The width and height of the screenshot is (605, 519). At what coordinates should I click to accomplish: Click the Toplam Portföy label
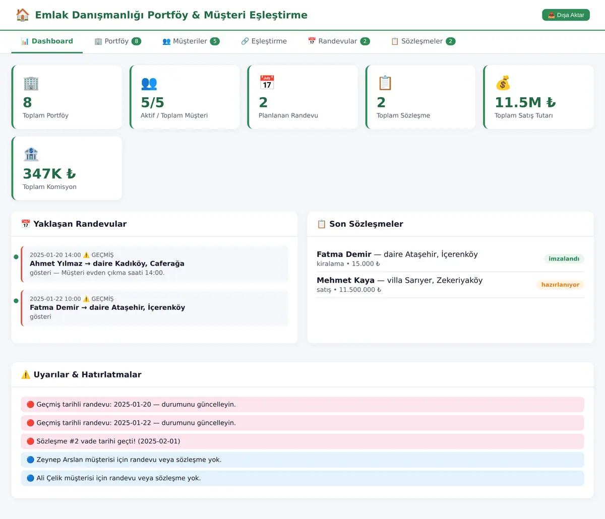(45, 115)
